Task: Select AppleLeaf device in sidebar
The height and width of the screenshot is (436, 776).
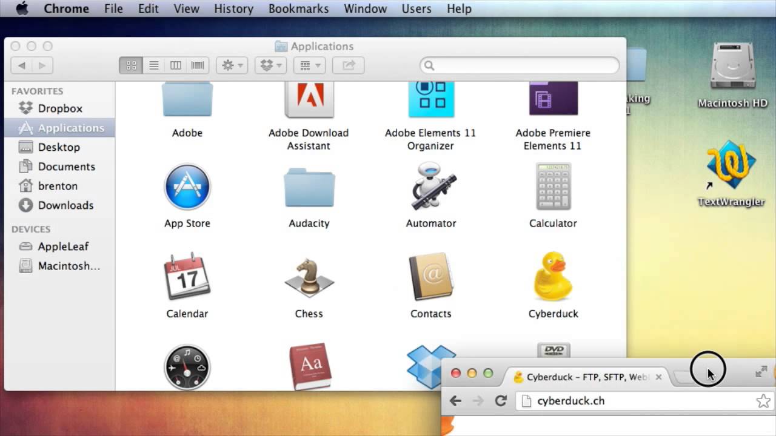Action: (x=59, y=246)
